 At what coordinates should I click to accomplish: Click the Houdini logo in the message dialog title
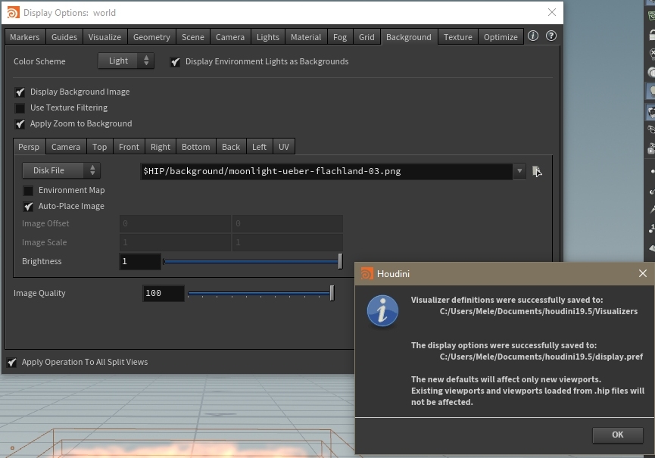point(366,274)
